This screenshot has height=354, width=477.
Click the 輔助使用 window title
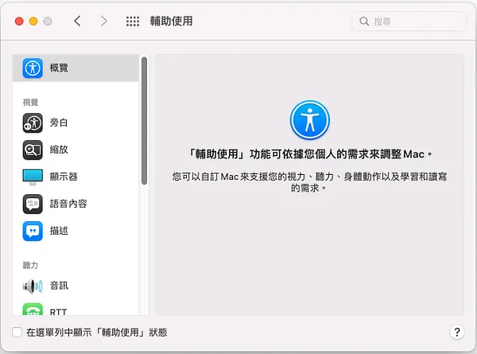point(171,21)
